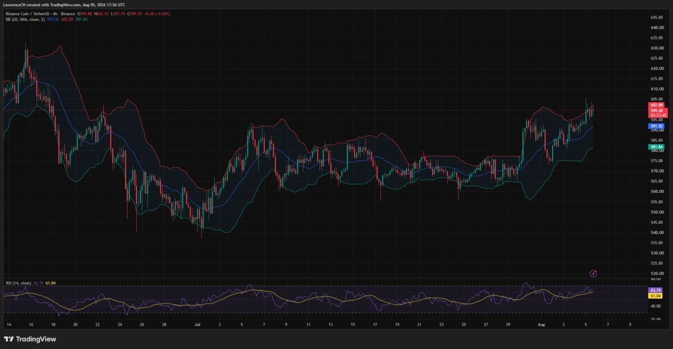
Task: Click the green 581.84 lower band axis tag
Action: click(x=655, y=147)
